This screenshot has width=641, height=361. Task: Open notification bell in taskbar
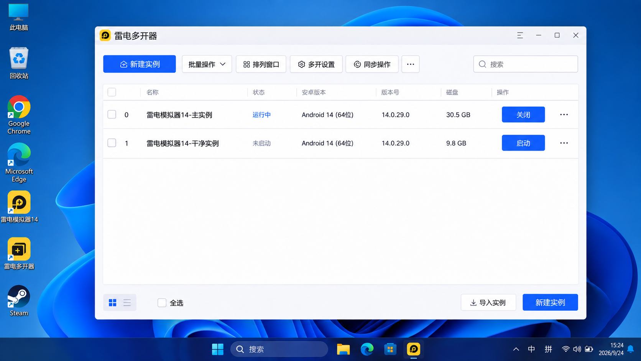point(630,349)
